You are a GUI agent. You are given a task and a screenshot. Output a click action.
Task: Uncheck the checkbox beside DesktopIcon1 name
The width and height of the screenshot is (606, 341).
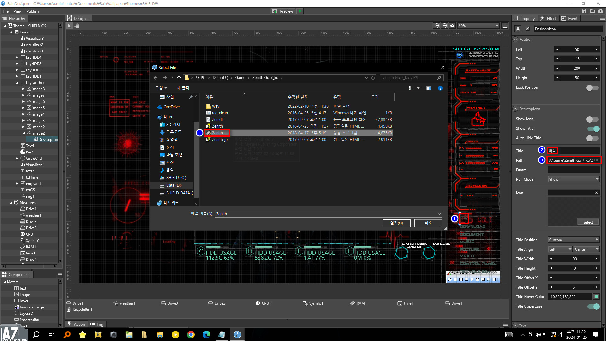coord(527,29)
